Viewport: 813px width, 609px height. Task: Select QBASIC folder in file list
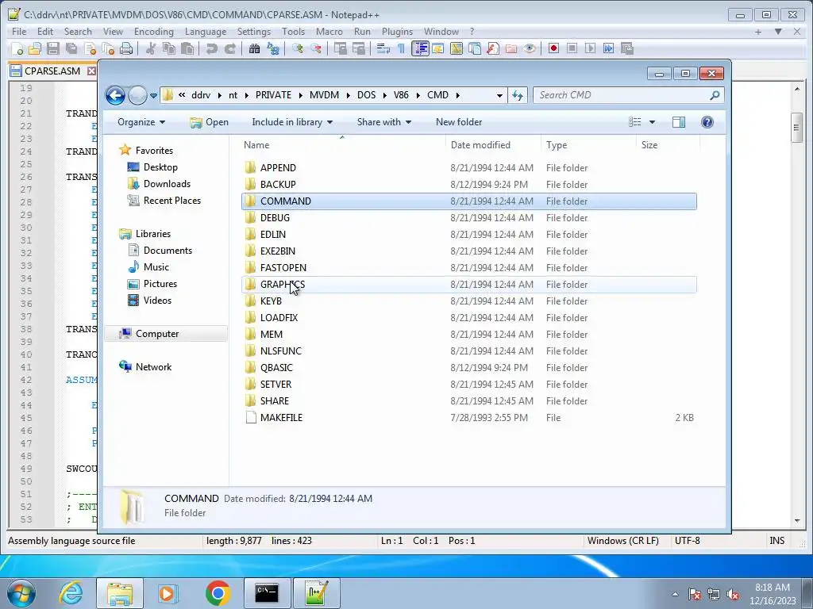pyautogui.click(x=468, y=368)
